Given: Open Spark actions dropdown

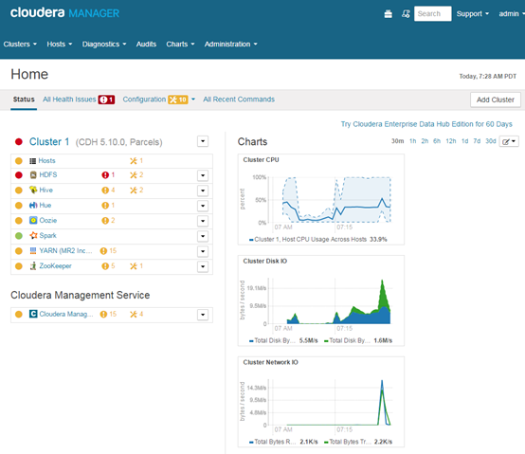Looking at the screenshot, I should point(203,236).
